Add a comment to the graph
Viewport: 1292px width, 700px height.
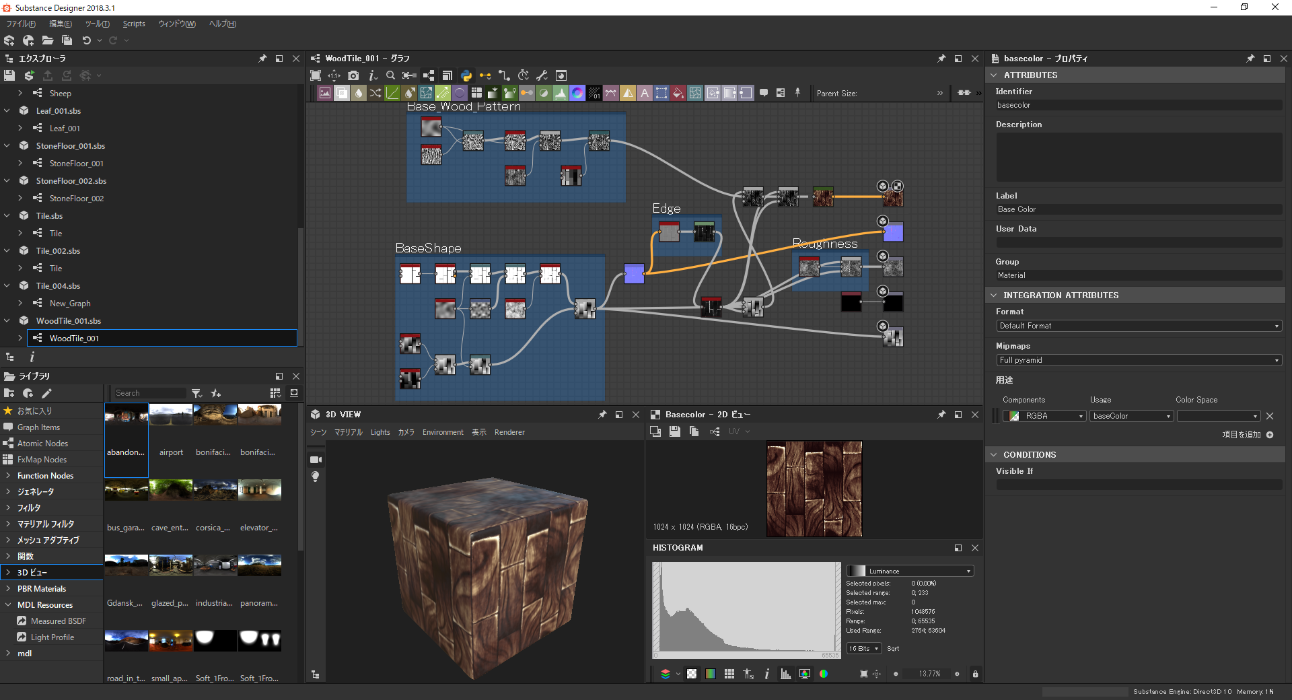764,93
